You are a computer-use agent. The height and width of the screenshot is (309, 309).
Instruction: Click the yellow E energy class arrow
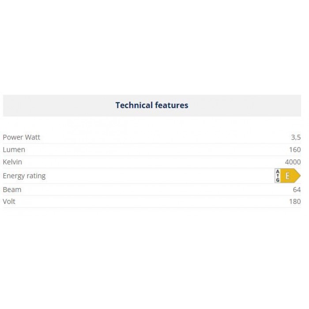click(x=290, y=176)
